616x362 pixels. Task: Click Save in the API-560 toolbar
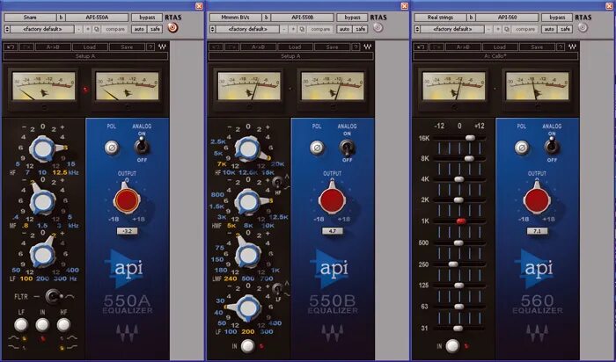(x=537, y=47)
